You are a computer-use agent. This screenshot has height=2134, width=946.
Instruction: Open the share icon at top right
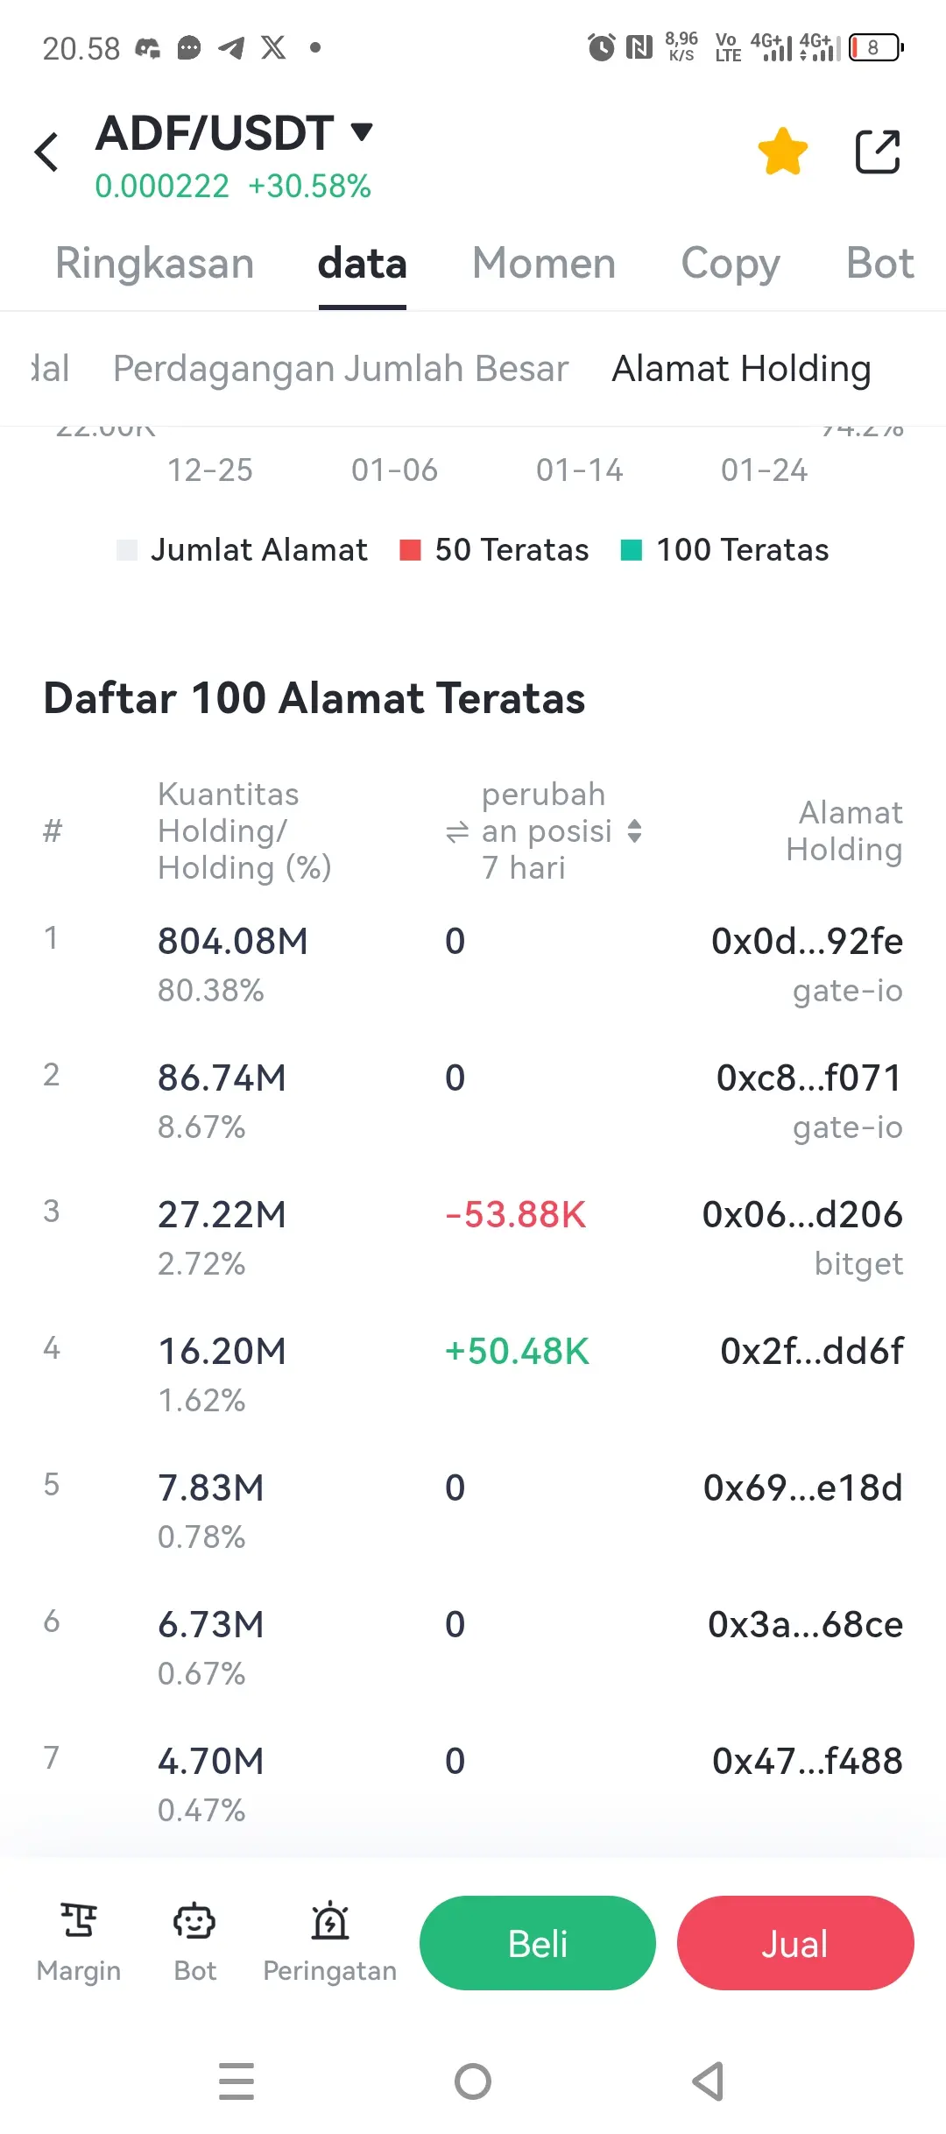tap(878, 152)
